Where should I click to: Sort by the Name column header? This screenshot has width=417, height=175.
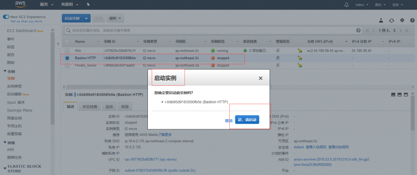coord(80,42)
